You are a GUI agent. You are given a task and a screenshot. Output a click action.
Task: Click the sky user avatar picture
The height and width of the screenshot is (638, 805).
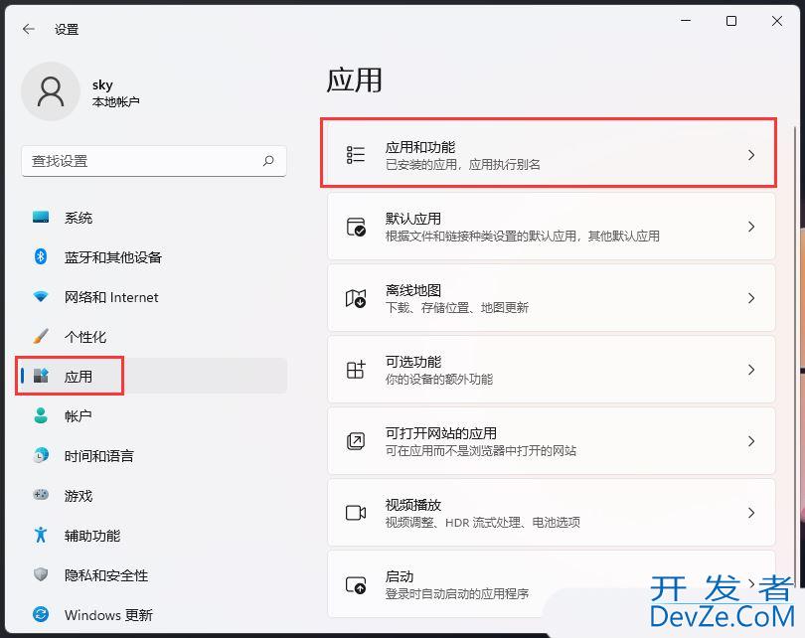point(51,91)
